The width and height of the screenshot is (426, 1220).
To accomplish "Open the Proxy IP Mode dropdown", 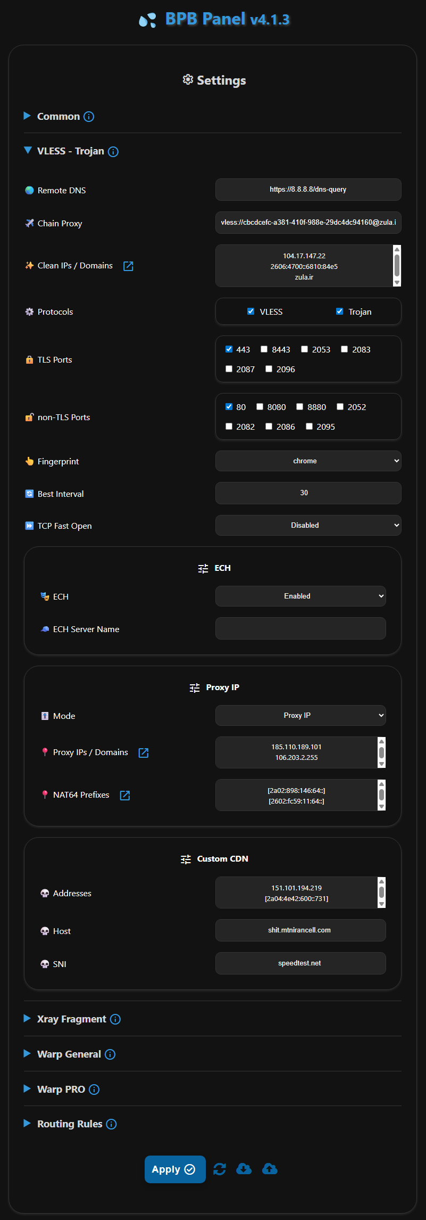I will pyautogui.click(x=300, y=716).
